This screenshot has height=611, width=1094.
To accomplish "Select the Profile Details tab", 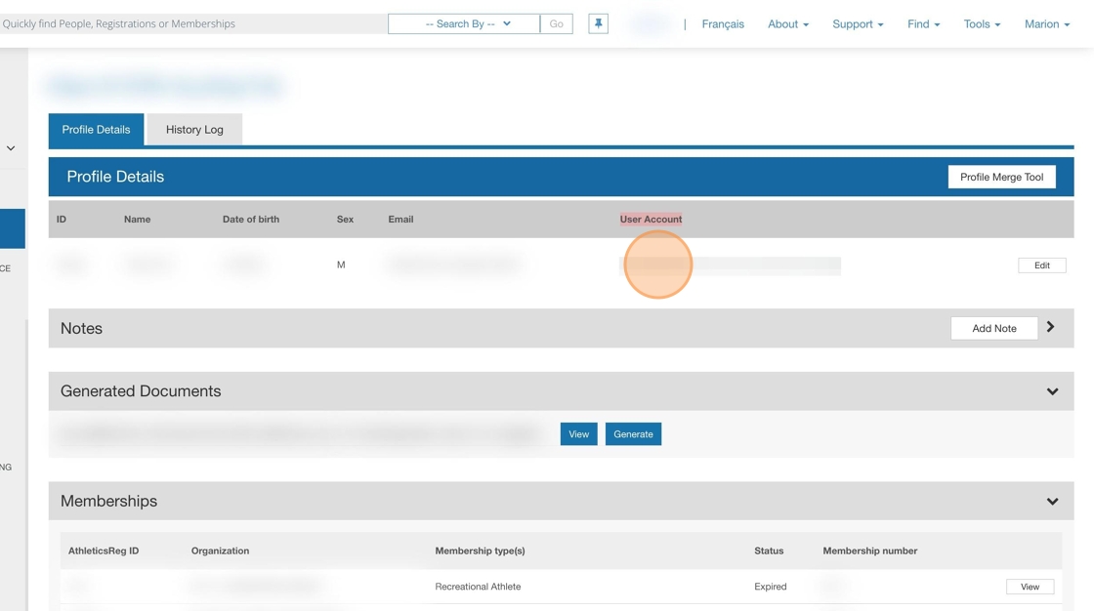I will 96,130.
